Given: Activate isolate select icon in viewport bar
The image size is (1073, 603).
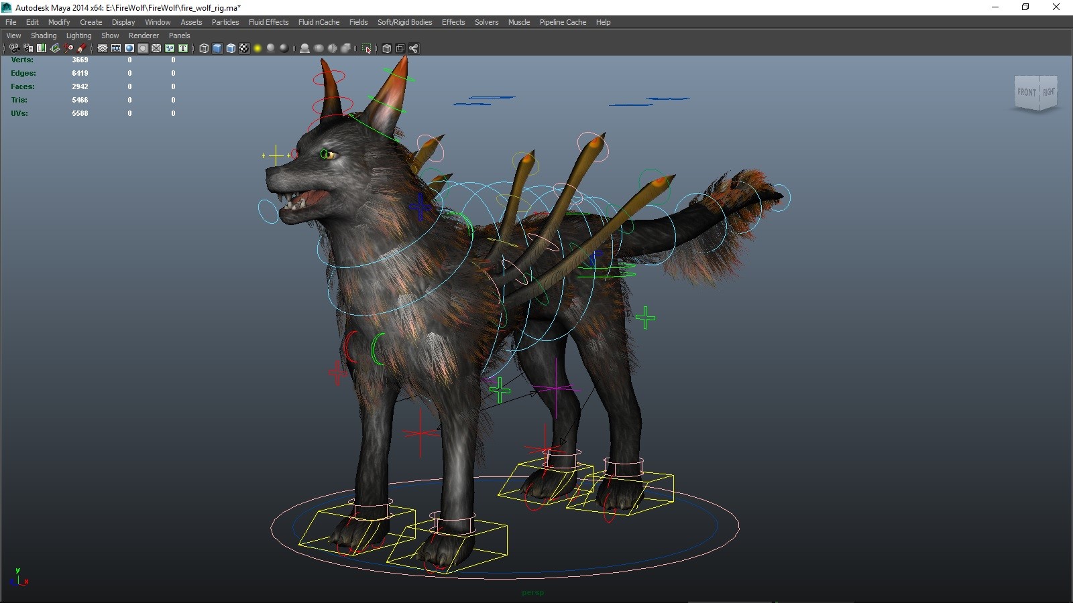Looking at the screenshot, I should point(368,48).
